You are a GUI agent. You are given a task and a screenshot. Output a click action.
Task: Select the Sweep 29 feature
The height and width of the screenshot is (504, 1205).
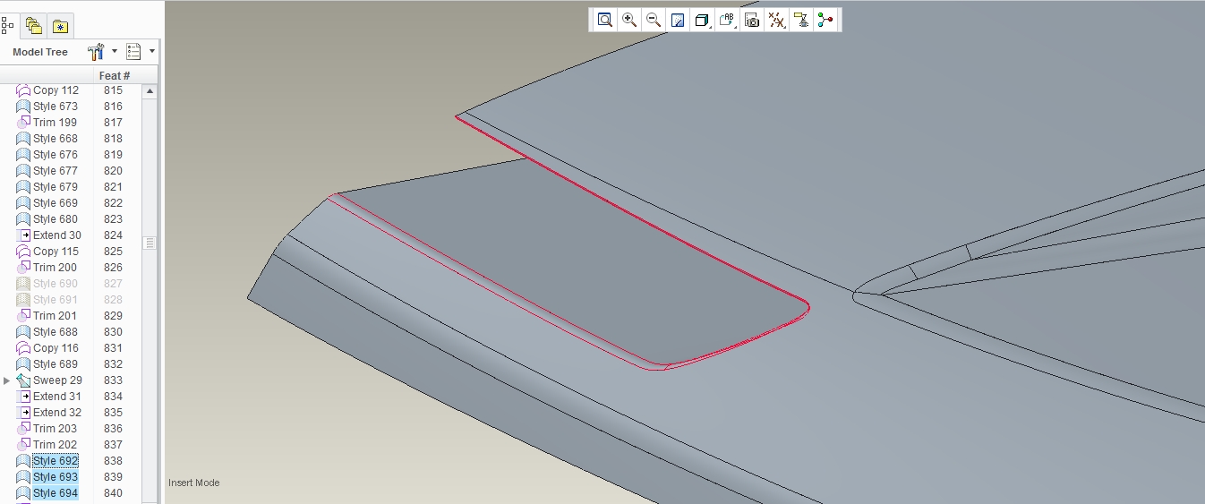click(x=57, y=380)
